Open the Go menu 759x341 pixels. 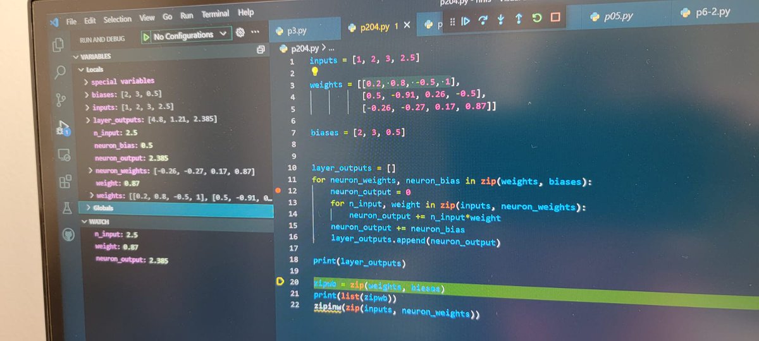168,17
